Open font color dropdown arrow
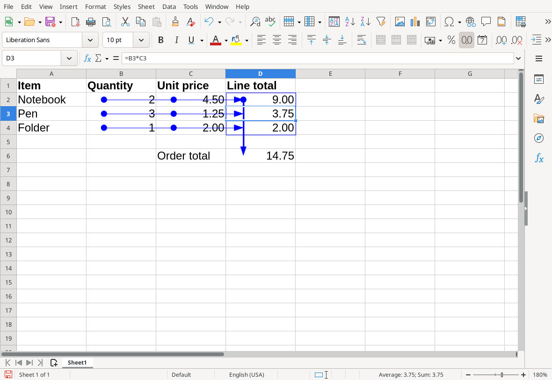Viewport: 552px width, 380px height. coord(226,41)
